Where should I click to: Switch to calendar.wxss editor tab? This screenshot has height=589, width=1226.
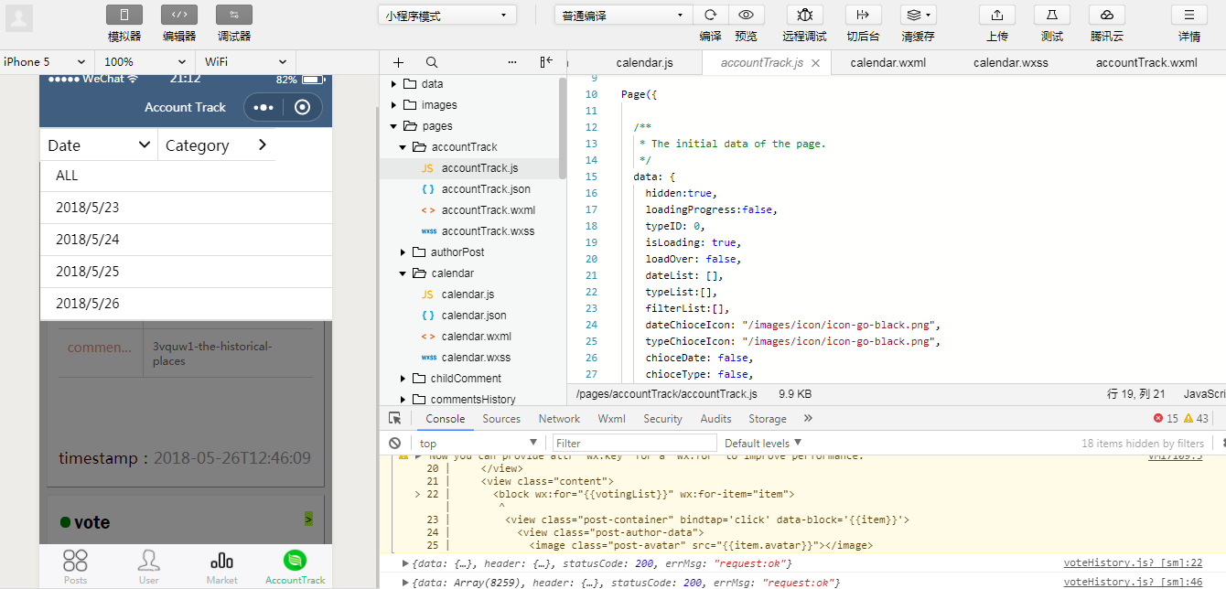(x=1011, y=63)
